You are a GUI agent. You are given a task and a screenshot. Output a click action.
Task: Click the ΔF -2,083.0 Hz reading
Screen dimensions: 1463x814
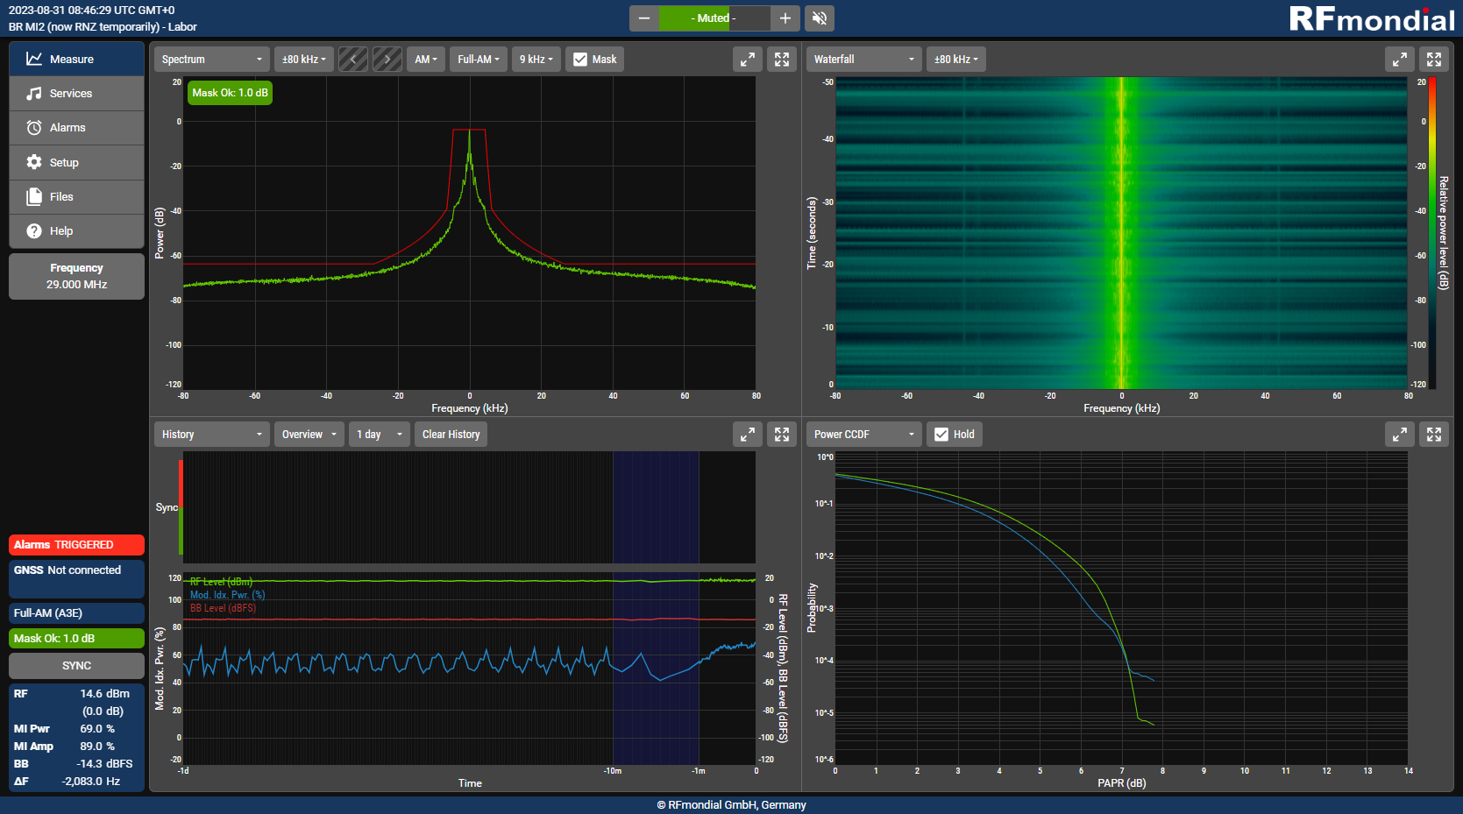[76, 782]
